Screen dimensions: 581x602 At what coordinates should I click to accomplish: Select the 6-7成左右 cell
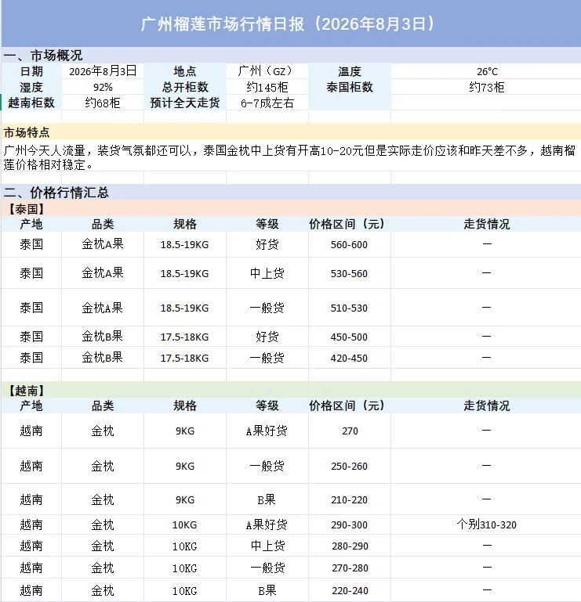267,103
